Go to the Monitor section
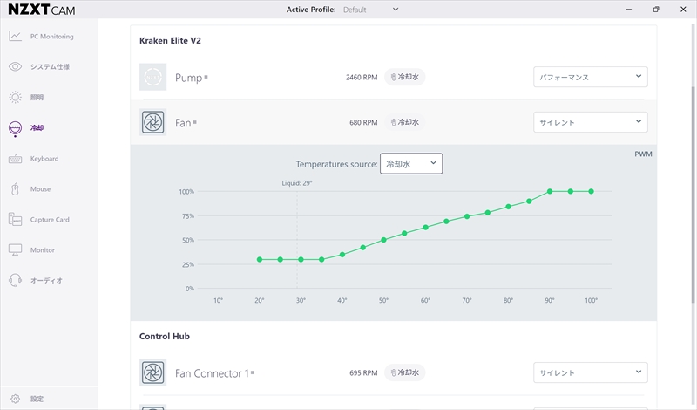The height and width of the screenshot is (410, 697). click(x=42, y=250)
